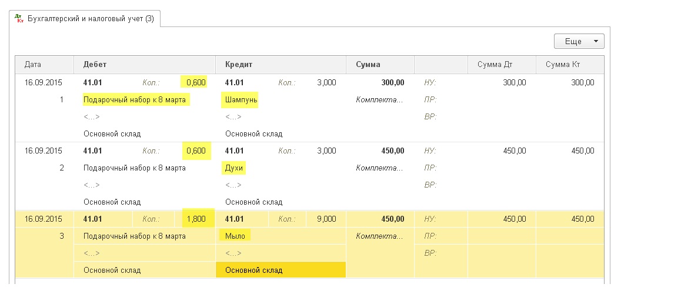681x294 pixels.
Task: Select amount 300,00 in Сумма column
Action: click(393, 82)
